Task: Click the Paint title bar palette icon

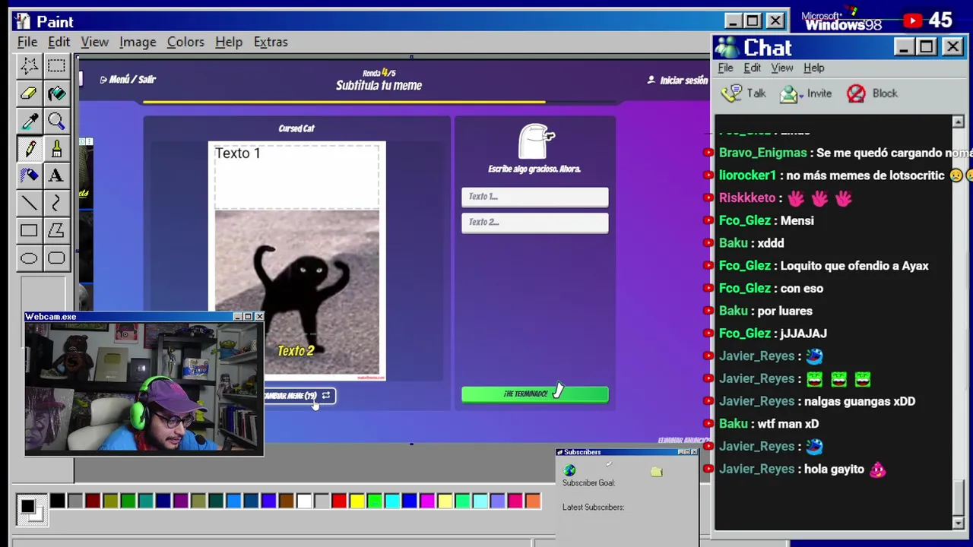Action: click(23, 21)
